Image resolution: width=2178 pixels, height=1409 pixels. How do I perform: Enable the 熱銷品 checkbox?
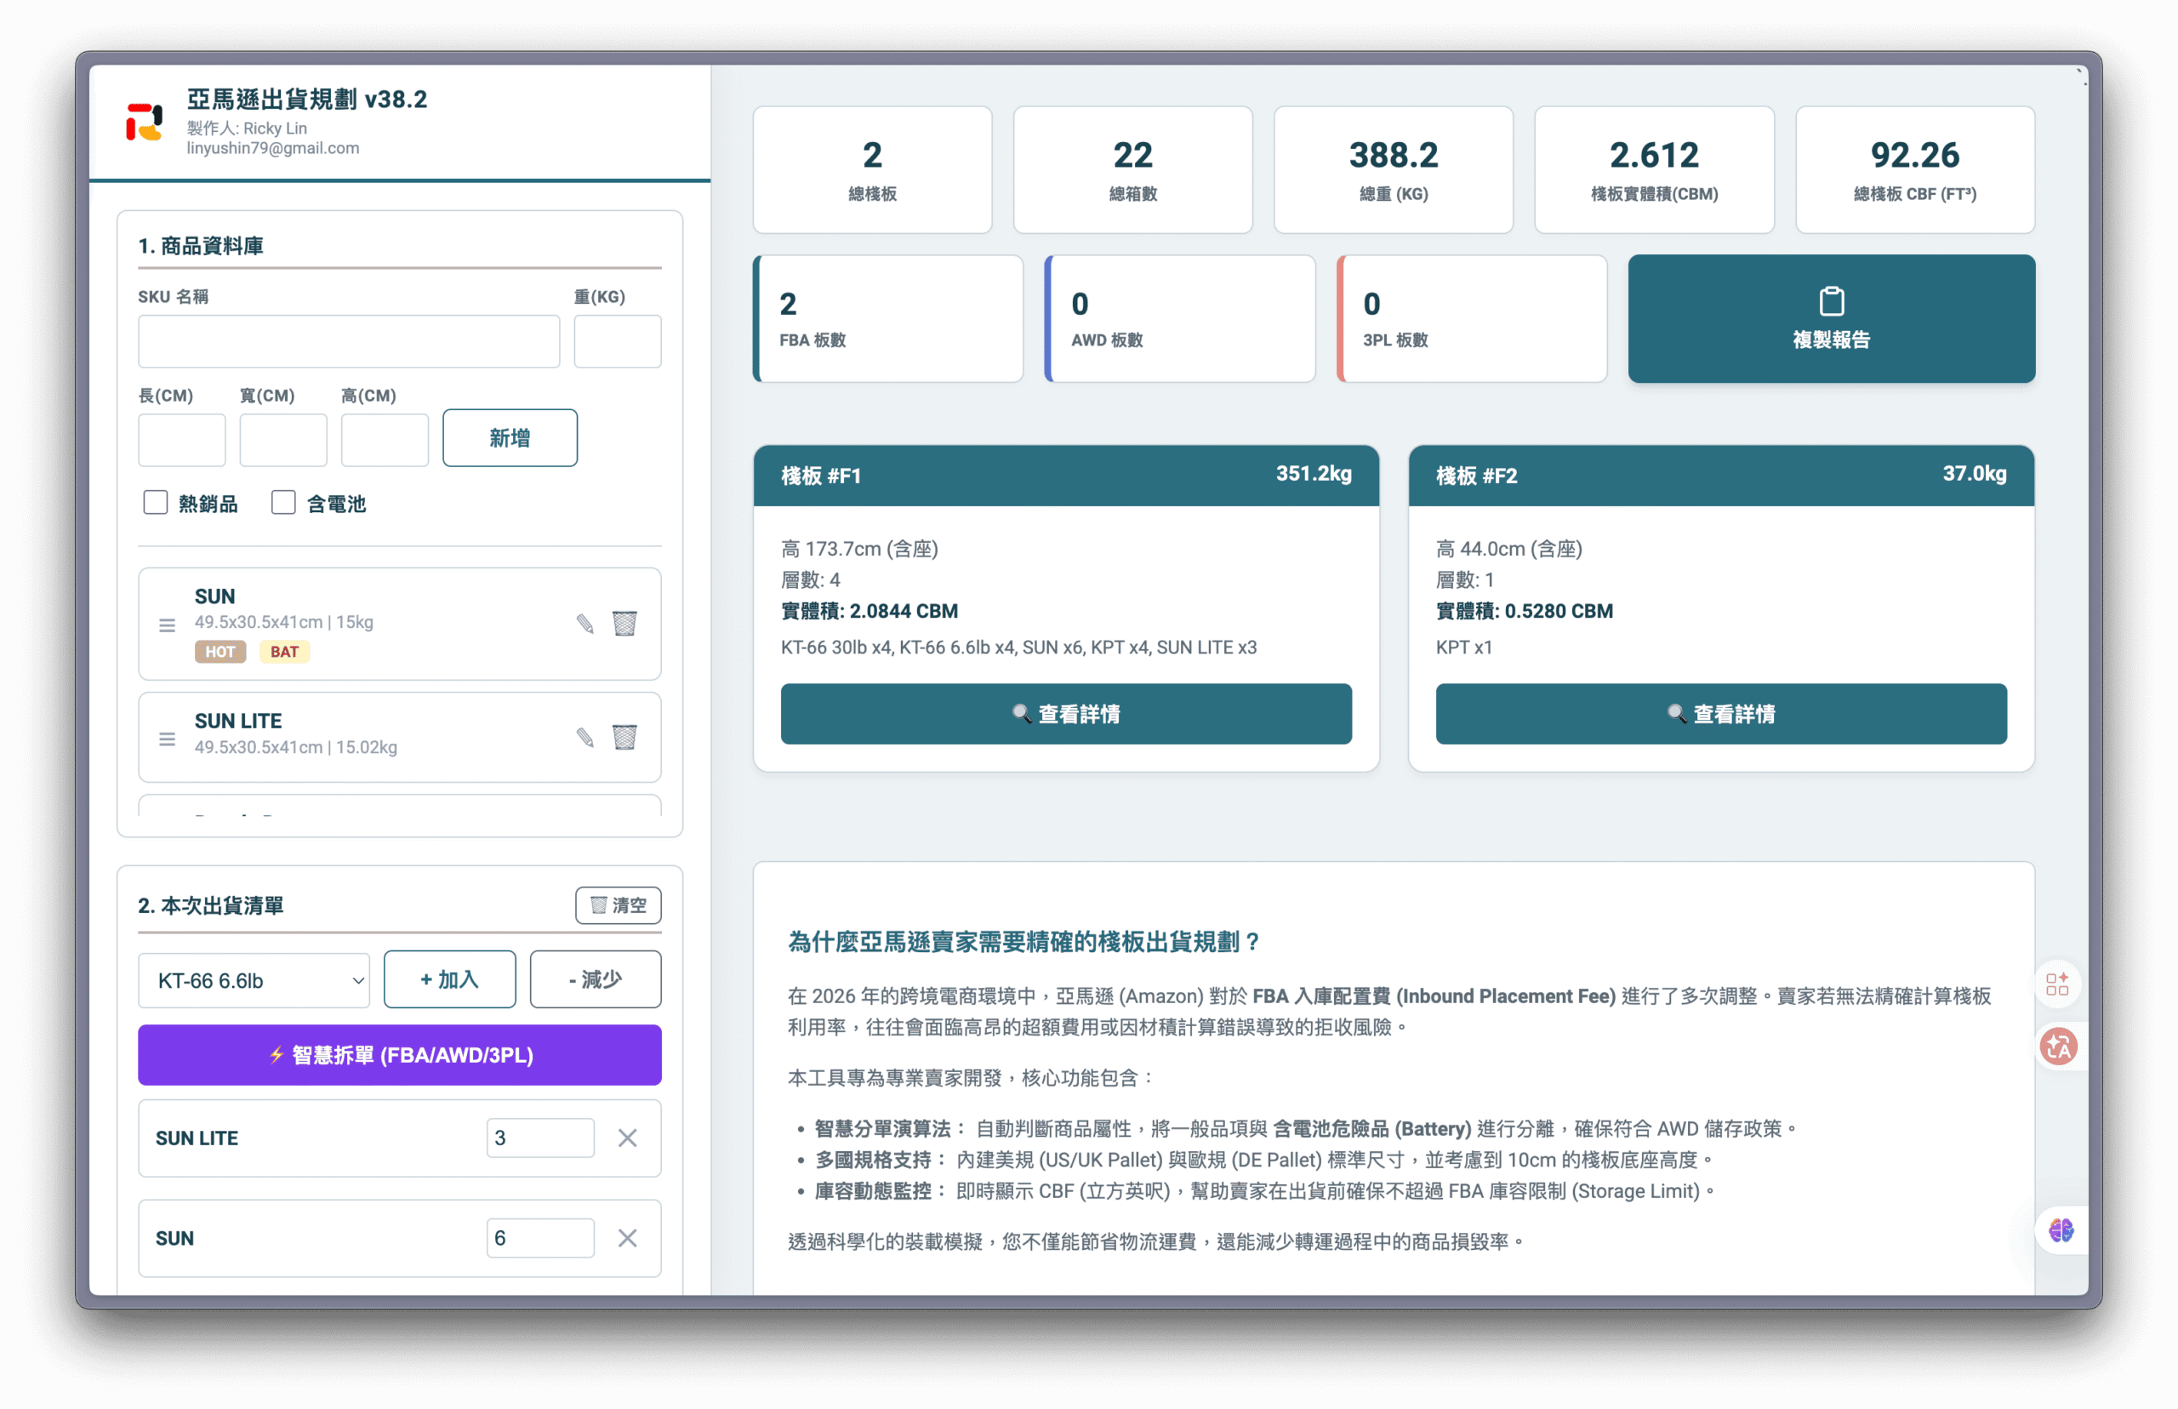coord(155,502)
